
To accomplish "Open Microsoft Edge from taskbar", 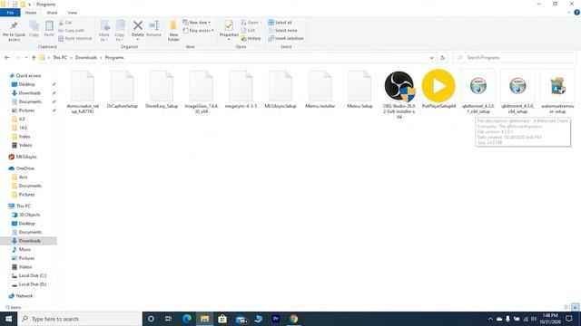I will tap(186, 319).
